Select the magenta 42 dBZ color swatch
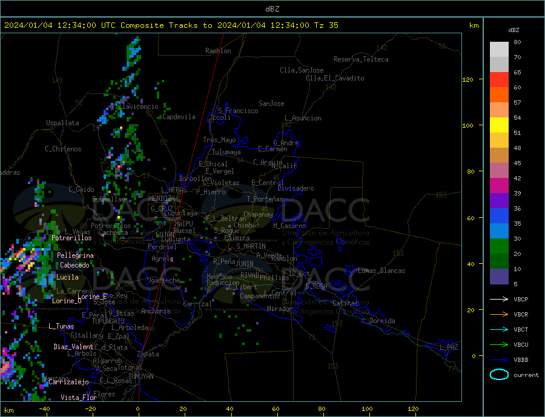 pos(499,186)
